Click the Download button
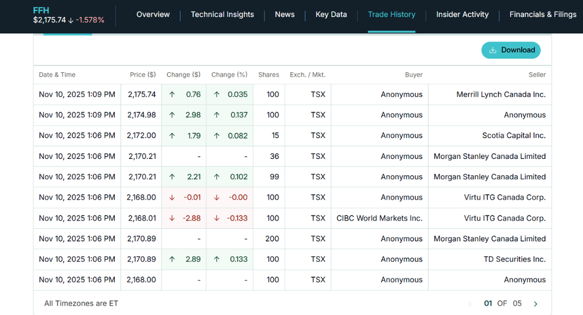Viewport: 583px width, 315px height. (511, 50)
